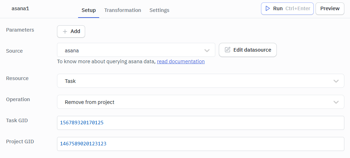This screenshot has height=158, width=350.
Task: Switch to the Setup tab
Action: click(x=89, y=10)
